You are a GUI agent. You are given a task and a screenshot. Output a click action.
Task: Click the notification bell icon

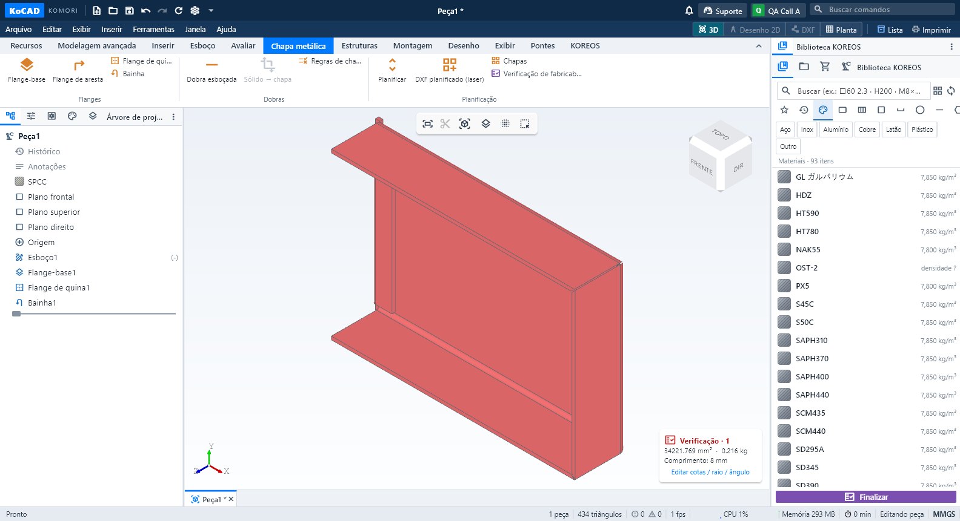point(689,10)
